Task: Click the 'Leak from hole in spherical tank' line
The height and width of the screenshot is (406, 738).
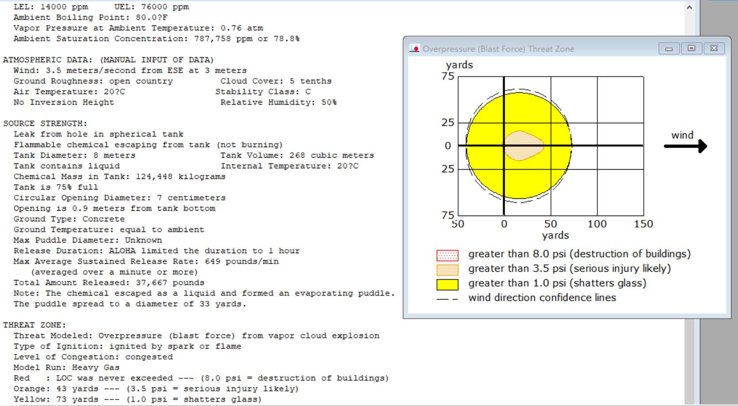Action: [99, 134]
